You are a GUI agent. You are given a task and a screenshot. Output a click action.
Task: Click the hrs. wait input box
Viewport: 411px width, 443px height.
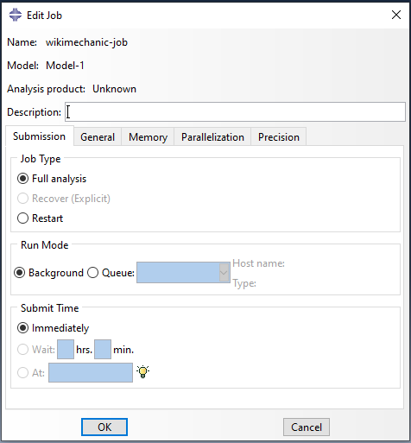66,349
